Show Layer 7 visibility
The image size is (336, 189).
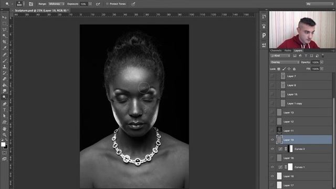coord(272,76)
